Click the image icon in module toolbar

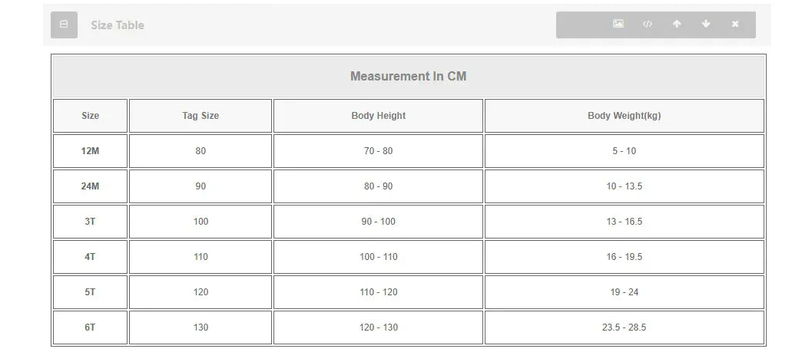(x=618, y=25)
